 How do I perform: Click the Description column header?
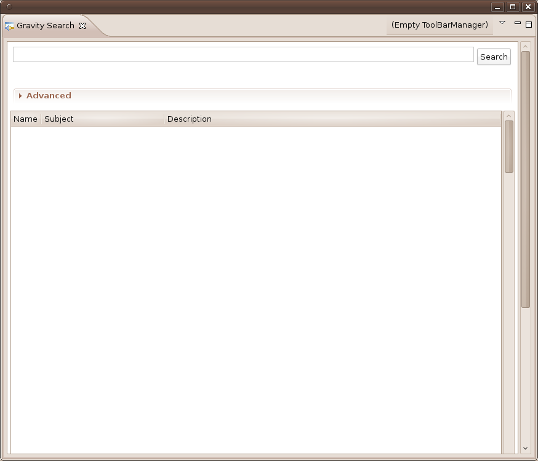pyautogui.click(x=332, y=119)
